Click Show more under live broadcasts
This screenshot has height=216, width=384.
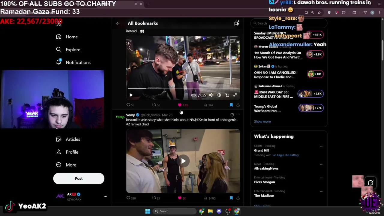coord(262,121)
